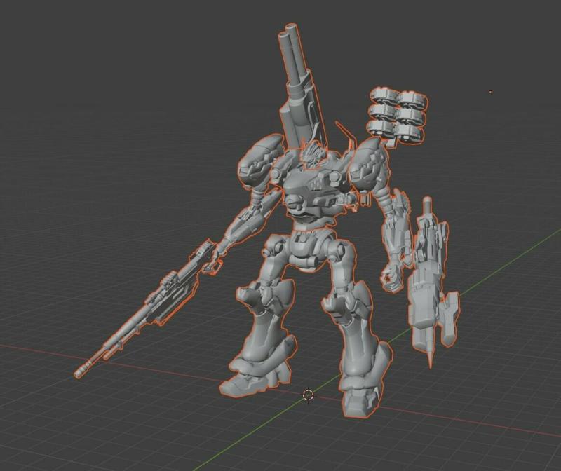Click the small orange origin dot top-right
This screenshot has width=561, height=471.
tap(490, 92)
